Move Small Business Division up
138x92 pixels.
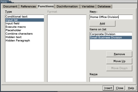pos(119,61)
